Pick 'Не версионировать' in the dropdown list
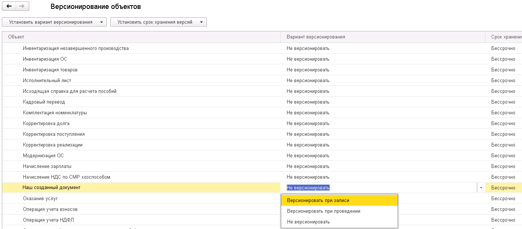Viewport: 522px width, 229px height. (308, 222)
